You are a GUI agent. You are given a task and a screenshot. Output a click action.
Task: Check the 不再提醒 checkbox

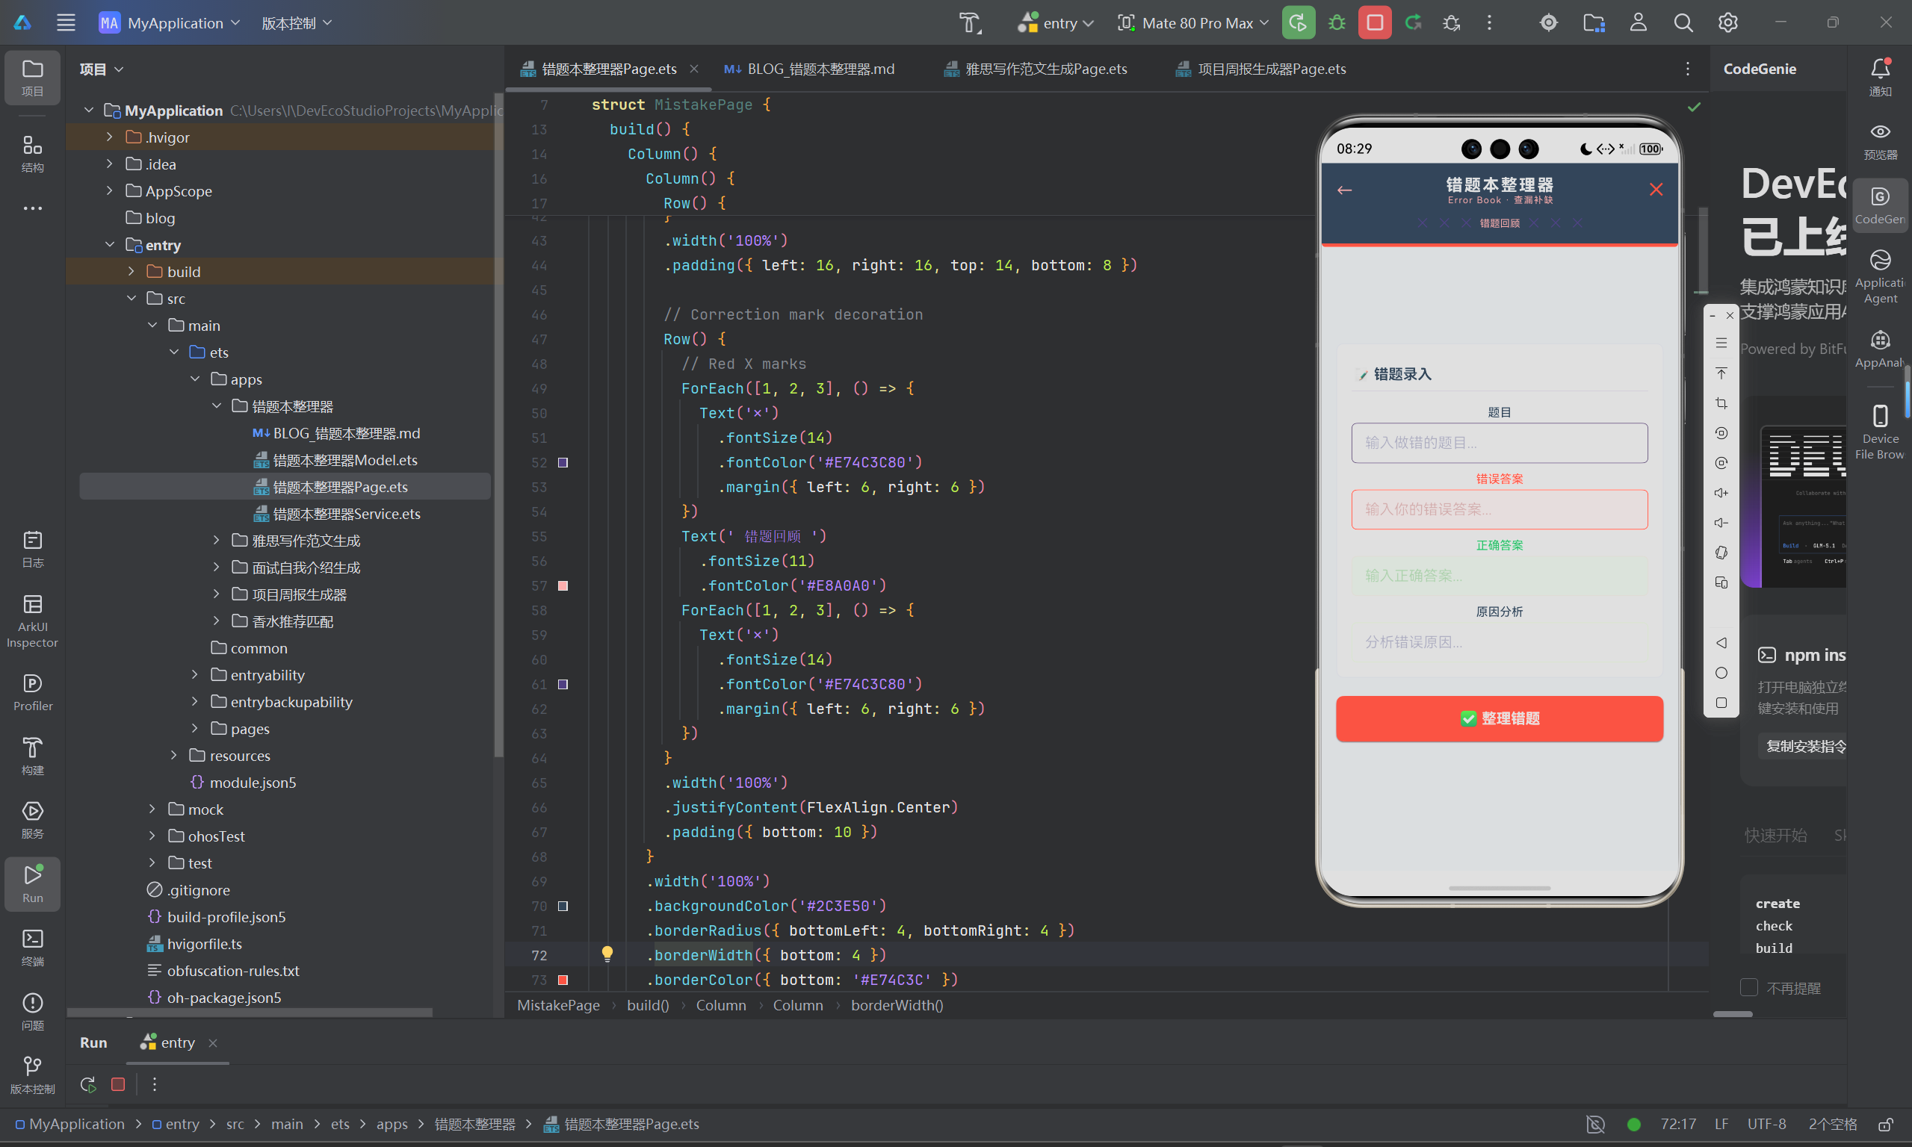coord(1749,988)
